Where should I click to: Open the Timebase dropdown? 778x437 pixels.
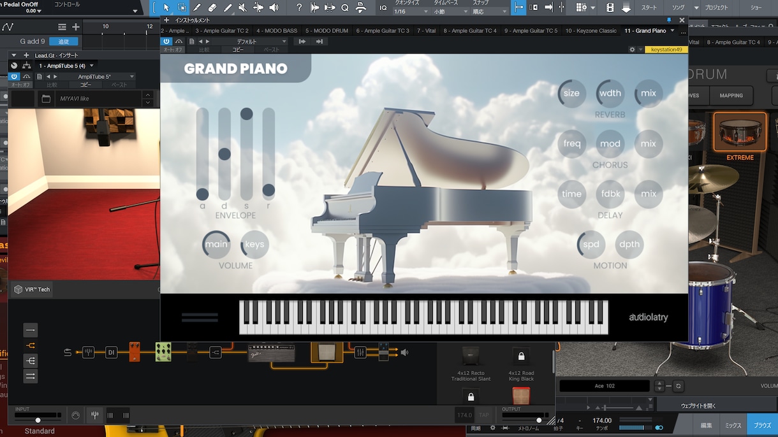pos(450,11)
